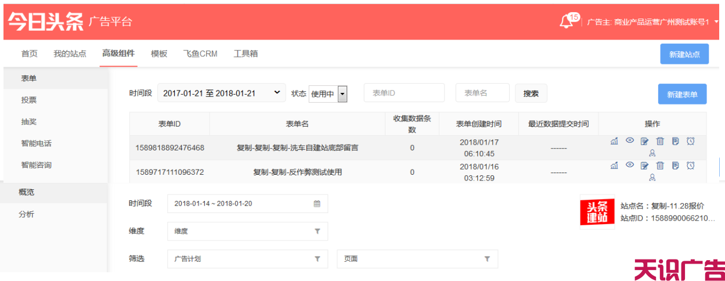
Task: Click form ID 1589717111096372
Action: (x=169, y=172)
